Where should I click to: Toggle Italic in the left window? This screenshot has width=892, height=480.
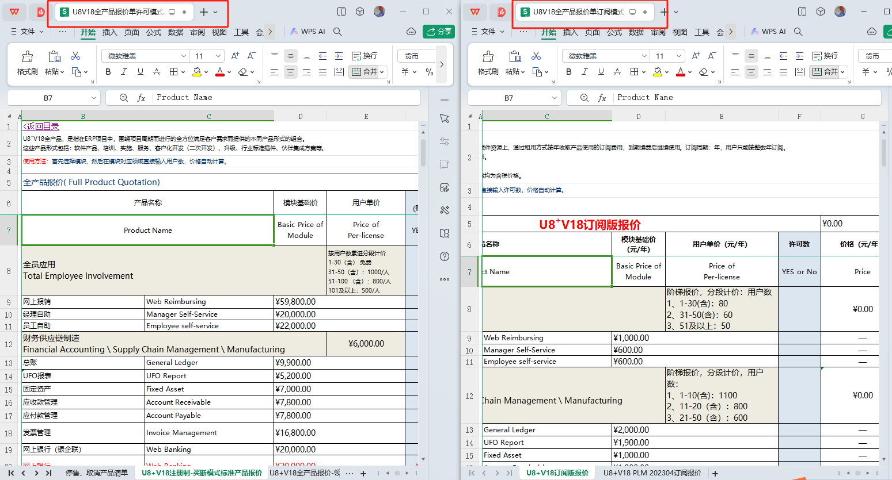coord(124,72)
